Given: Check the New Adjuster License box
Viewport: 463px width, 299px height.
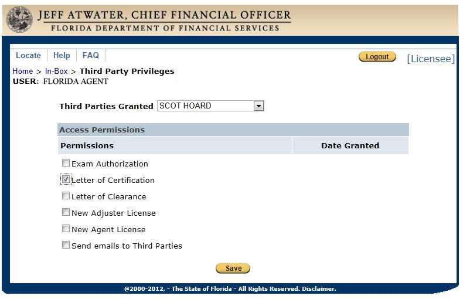Looking at the screenshot, I should click(66, 212).
